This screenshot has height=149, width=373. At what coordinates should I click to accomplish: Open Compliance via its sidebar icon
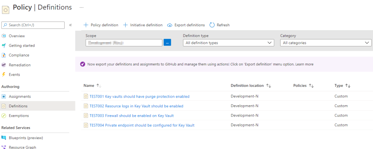[x=4, y=55]
